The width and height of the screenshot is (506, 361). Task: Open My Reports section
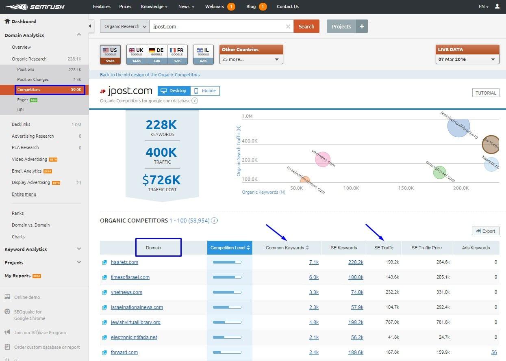pos(17,276)
